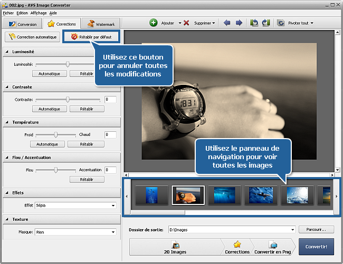Rotate image clockwise in the toolbar
The image size is (343, 264).
[x=265, y=23]
